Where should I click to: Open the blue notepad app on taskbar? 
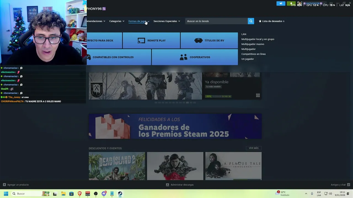tap(112, 194)
